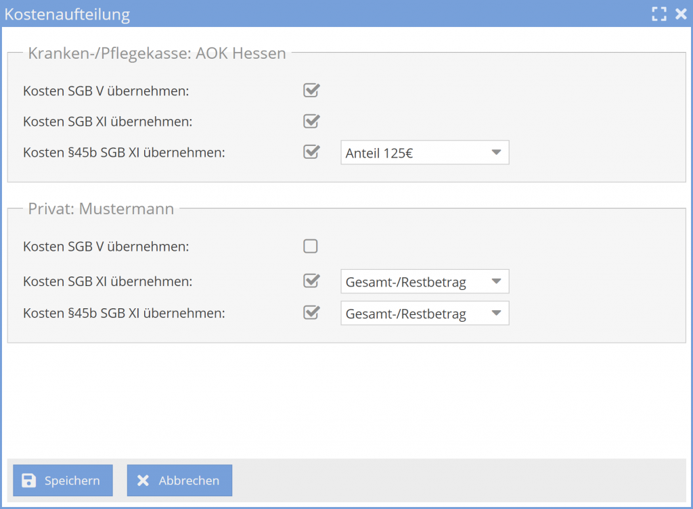The image size is (693, 509).
Task: Toggle AOK Hessen Kosten SGB XI checkbox
Action: (x=311, y=122)
